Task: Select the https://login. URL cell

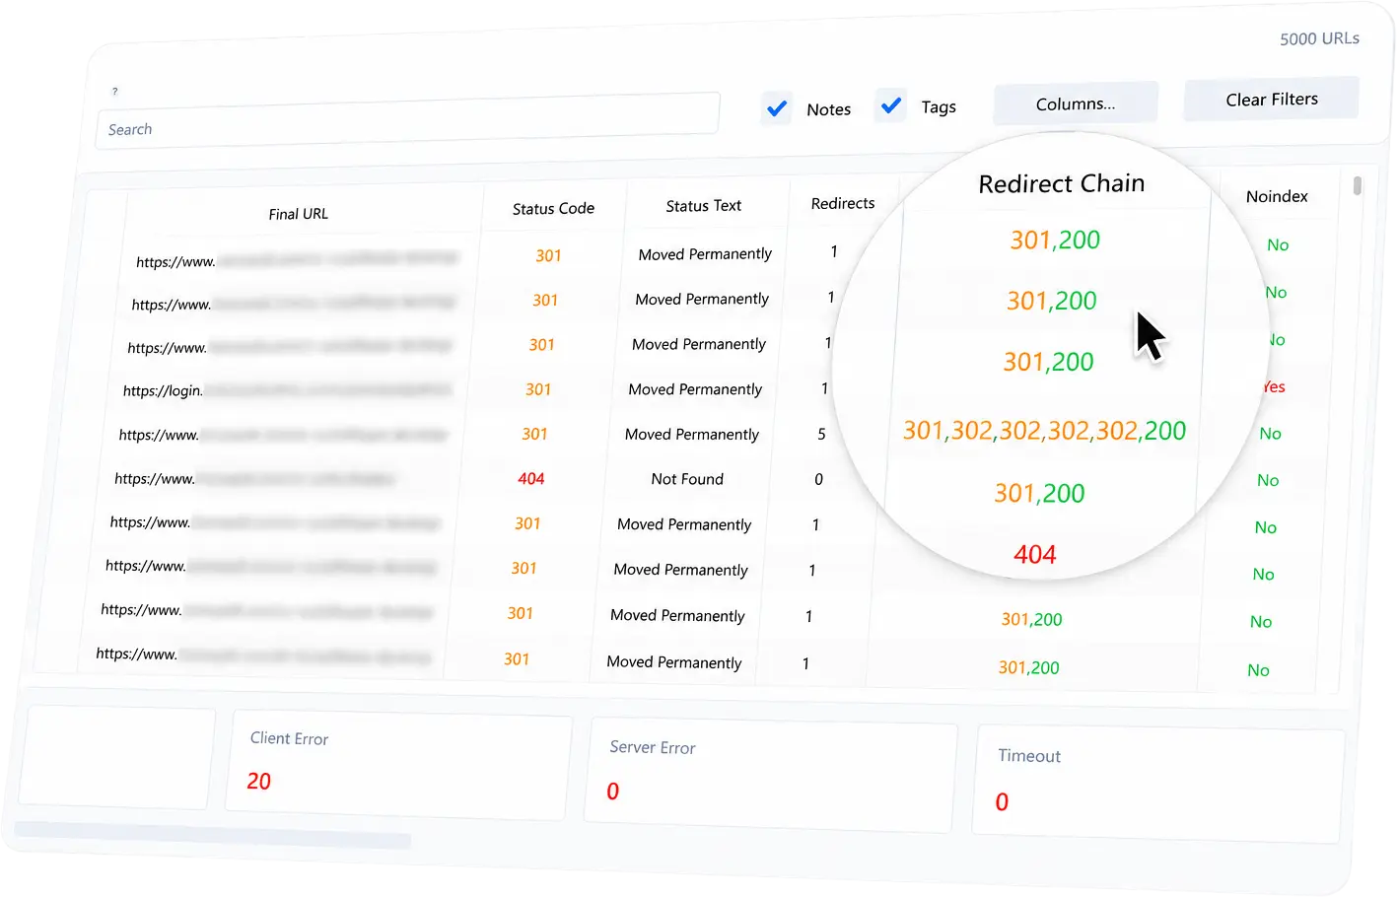Action: coord(287,390)
